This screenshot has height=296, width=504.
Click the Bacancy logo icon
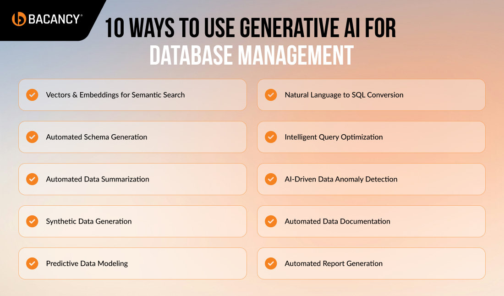(19, 19)
